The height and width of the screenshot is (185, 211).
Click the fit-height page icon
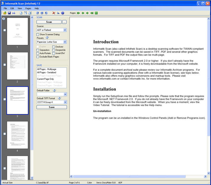30,13
